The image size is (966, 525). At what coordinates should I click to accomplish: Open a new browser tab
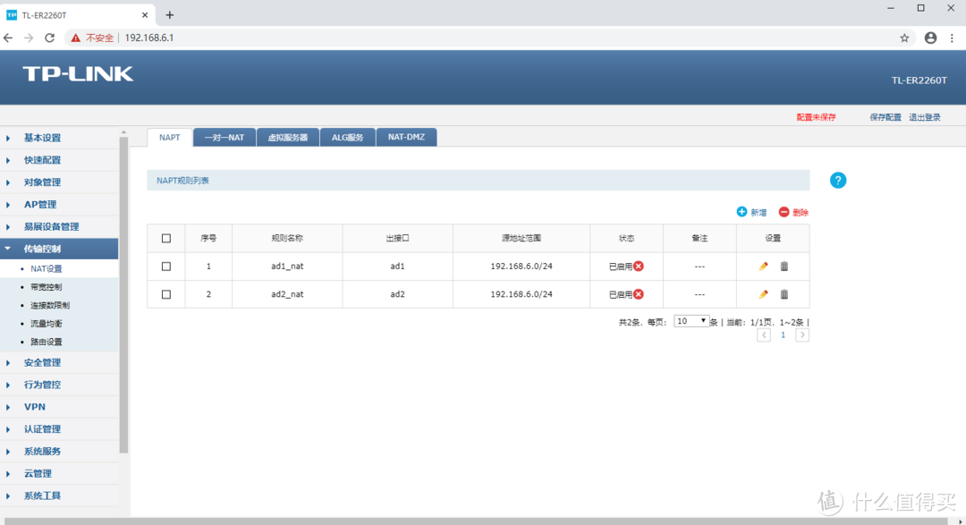click(x=170, y=14)
